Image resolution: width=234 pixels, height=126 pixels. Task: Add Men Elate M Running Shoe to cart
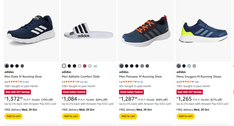tap(14, 116)
